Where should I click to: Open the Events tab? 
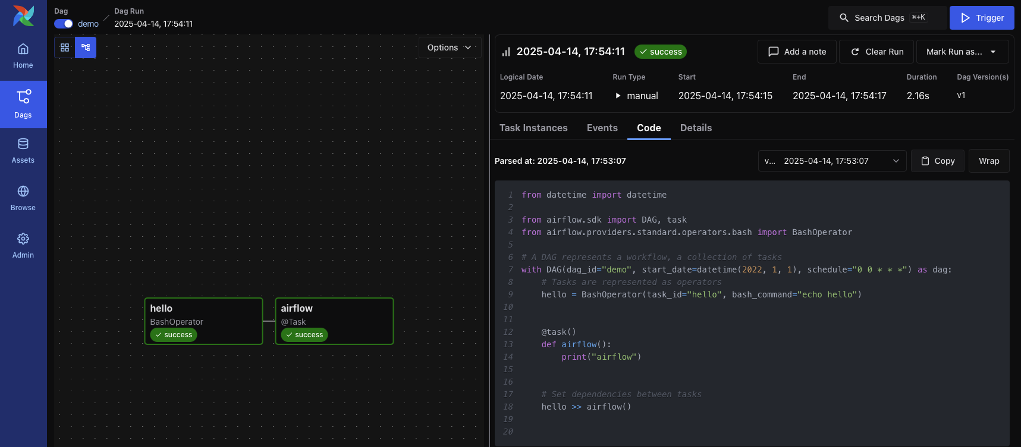(x=602, y=128)
